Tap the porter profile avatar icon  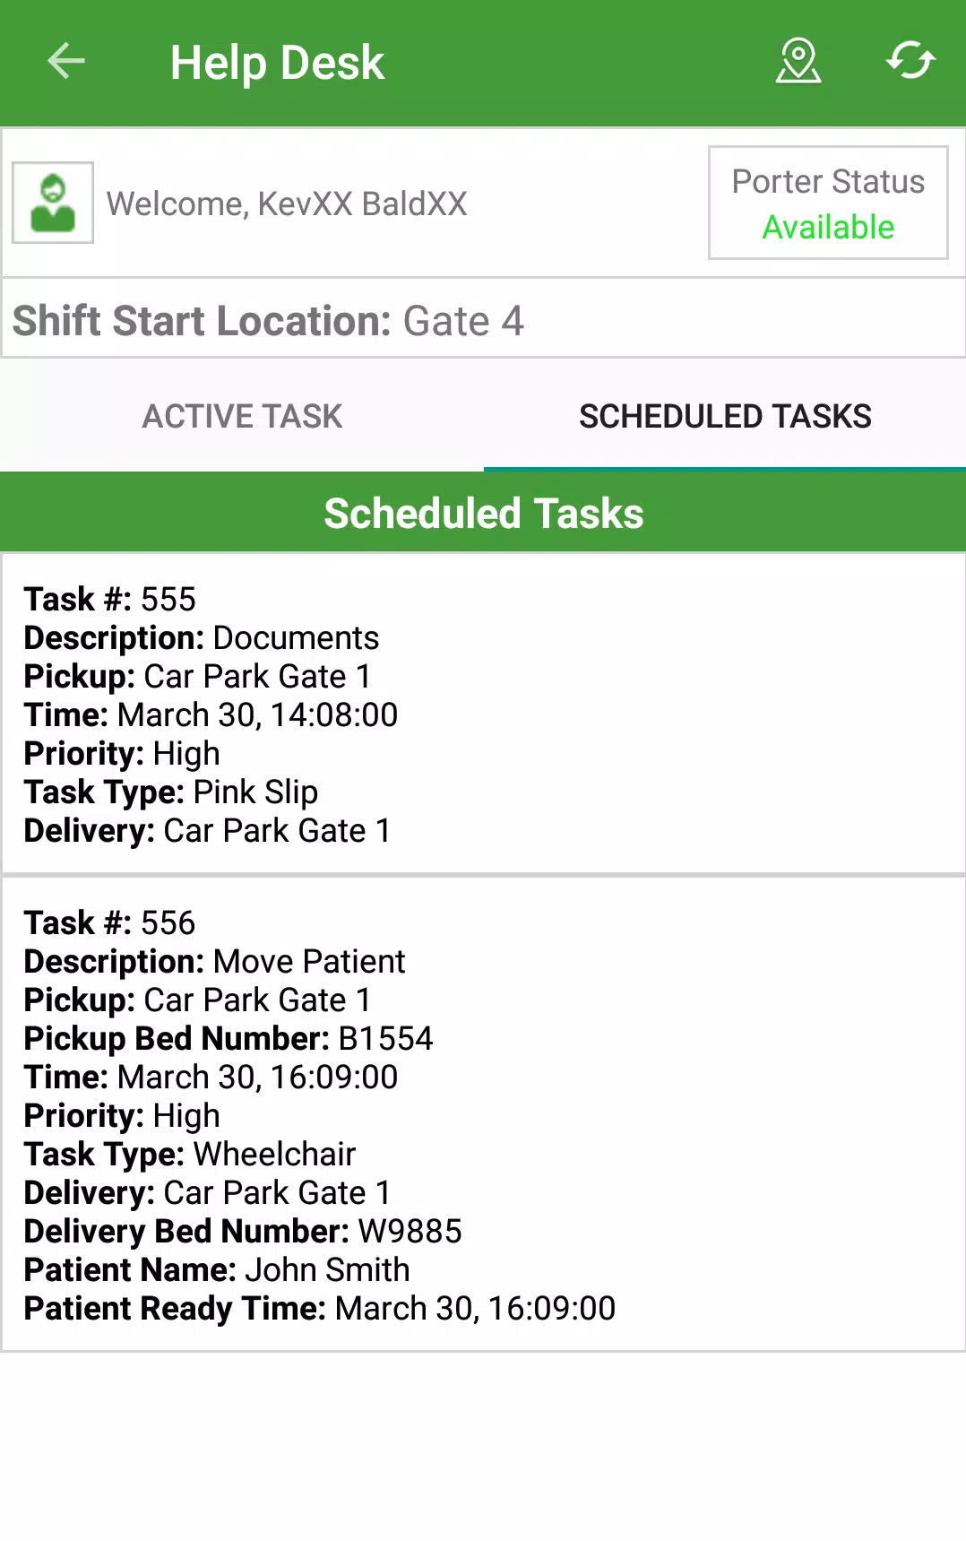click(x=53, y=203)
